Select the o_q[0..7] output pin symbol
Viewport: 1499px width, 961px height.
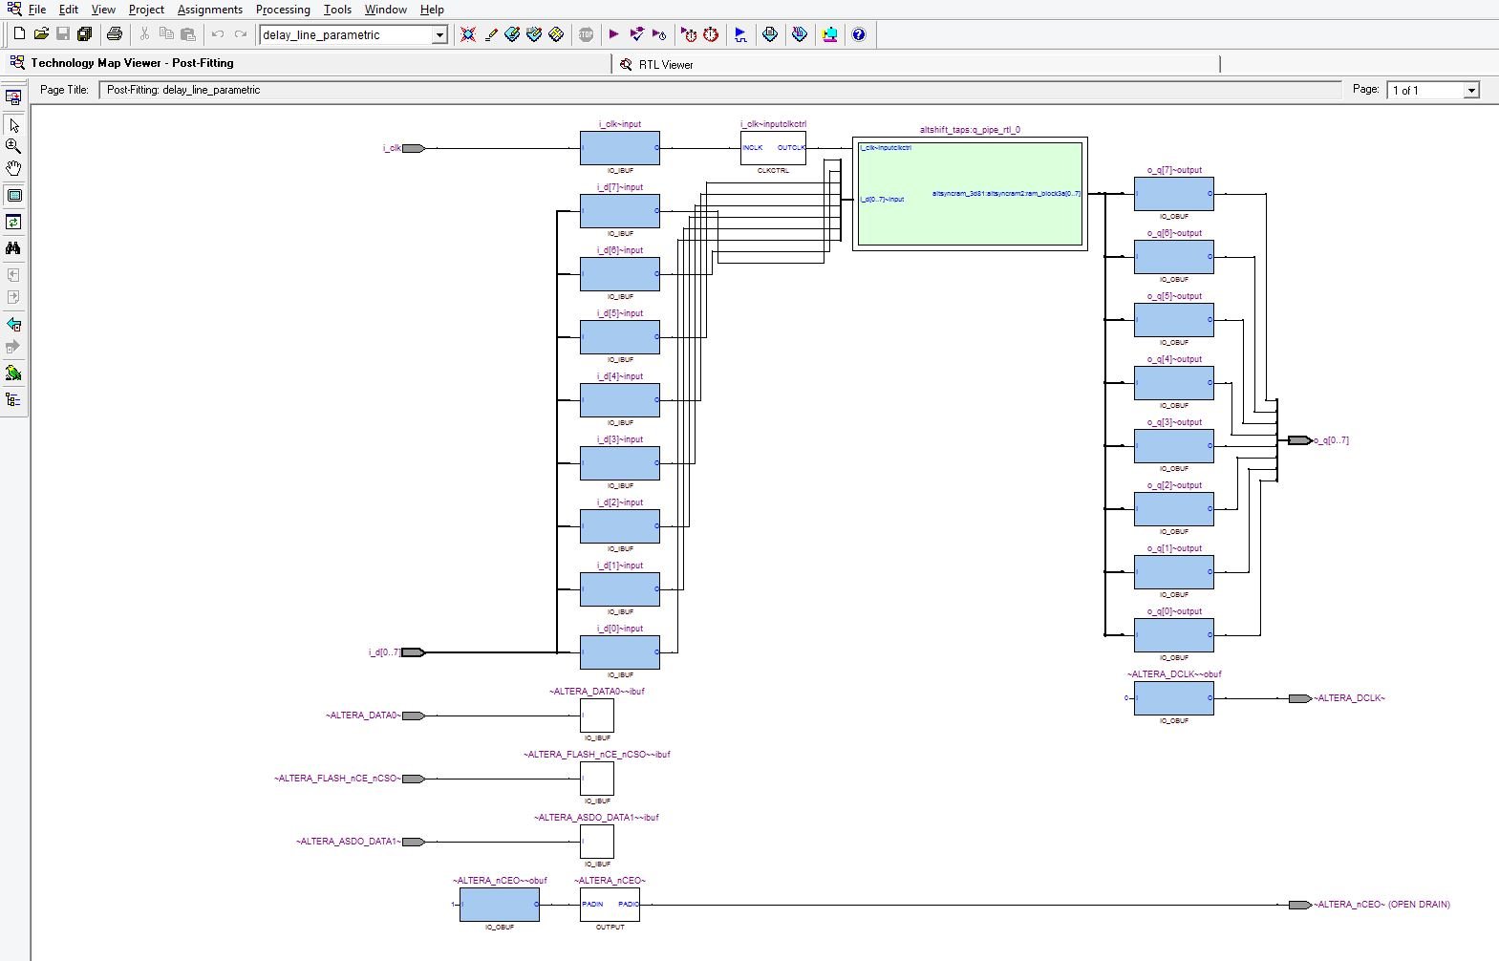point(1299,440)
